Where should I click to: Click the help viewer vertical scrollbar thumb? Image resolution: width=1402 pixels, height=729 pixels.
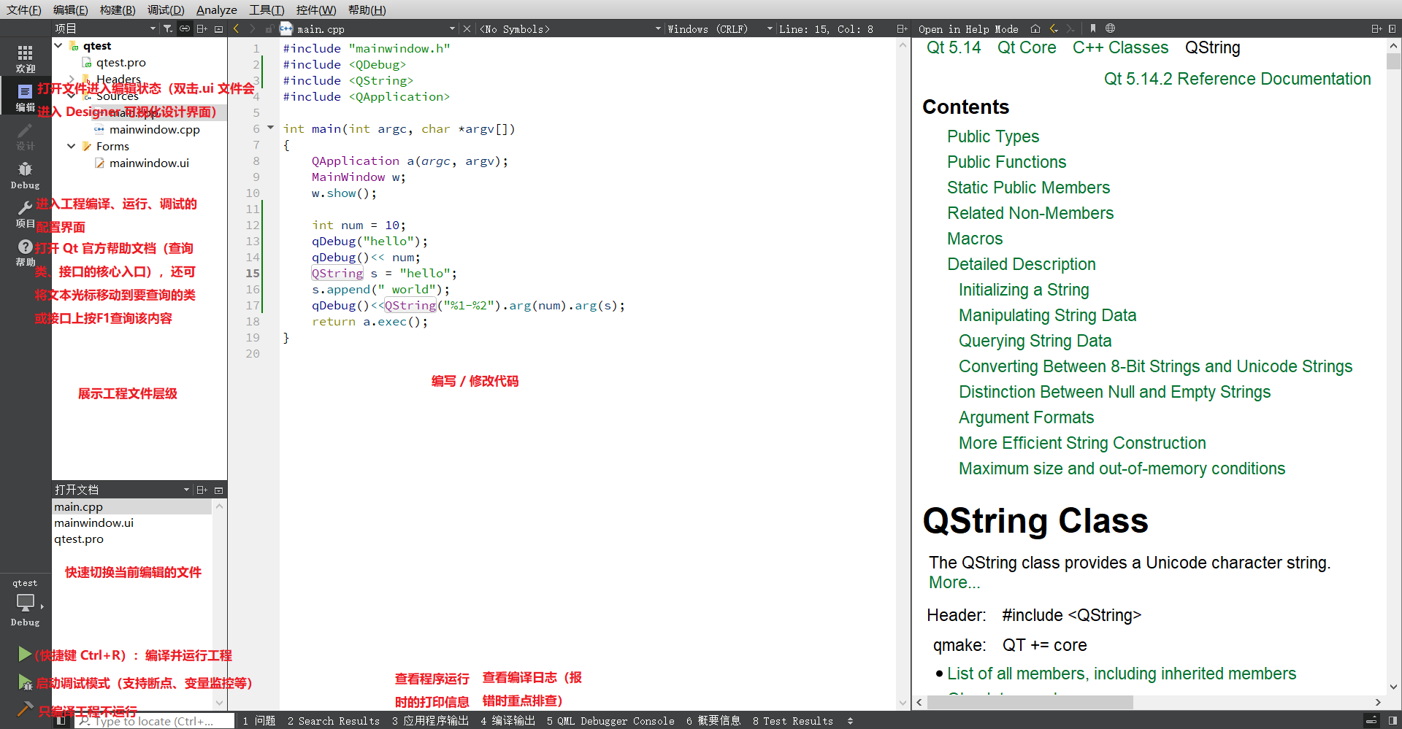tap(1393, 61)
